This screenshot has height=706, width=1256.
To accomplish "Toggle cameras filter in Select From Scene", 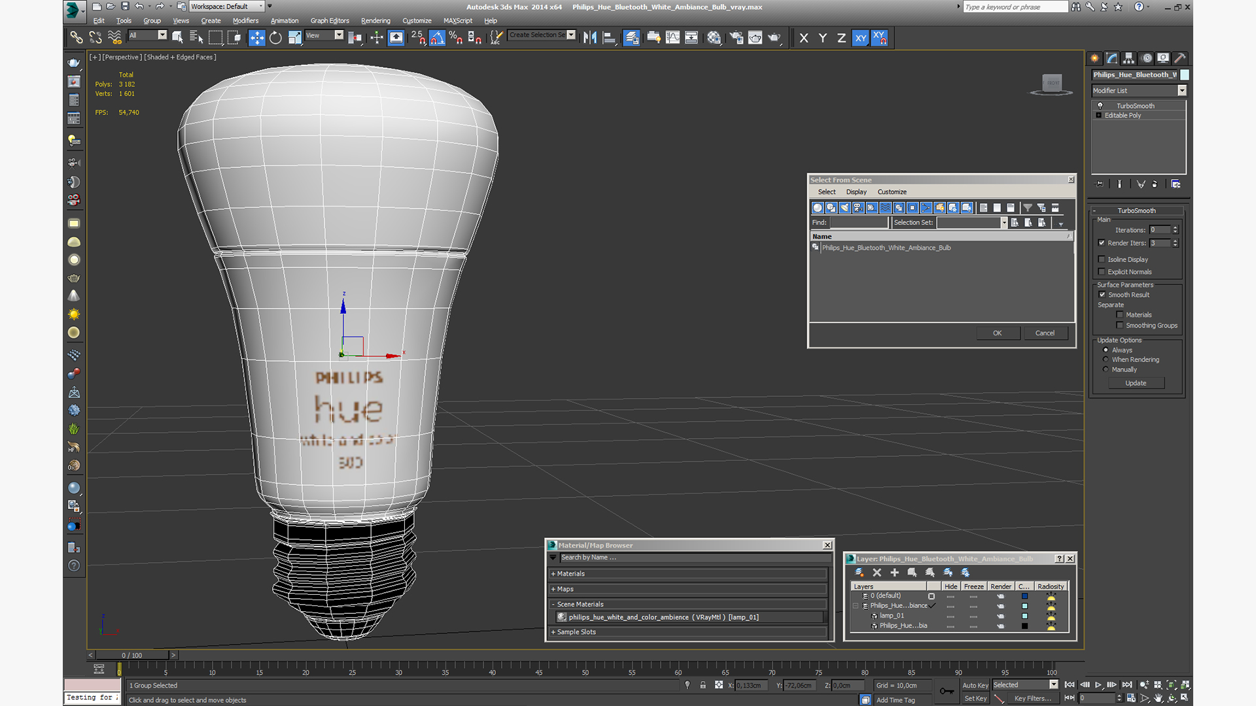I will (x=858, y=208).
